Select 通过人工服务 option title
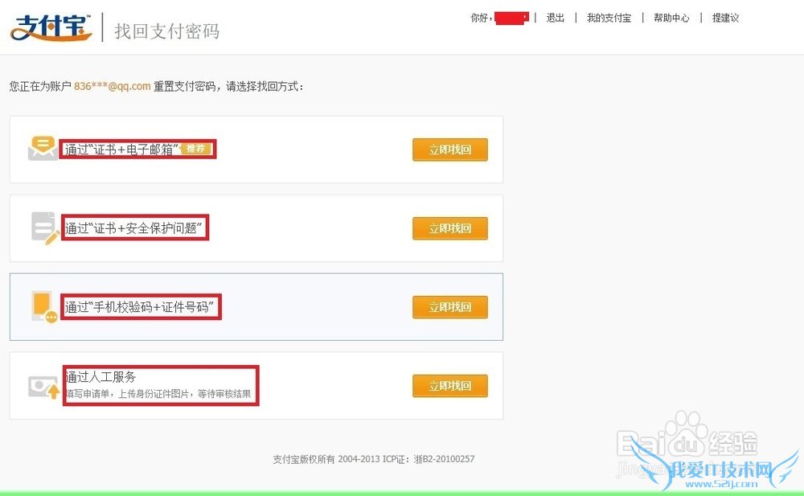Image resolution: width=804 pixels, height=496 pixels. point(100,377)
